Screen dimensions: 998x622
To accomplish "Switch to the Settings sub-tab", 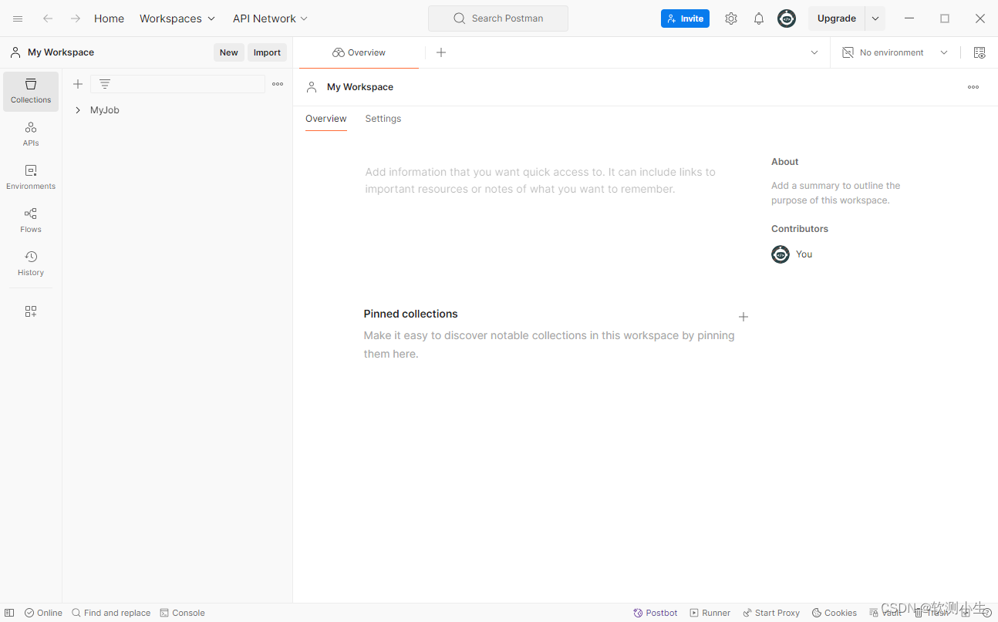I will coord(383,119).
